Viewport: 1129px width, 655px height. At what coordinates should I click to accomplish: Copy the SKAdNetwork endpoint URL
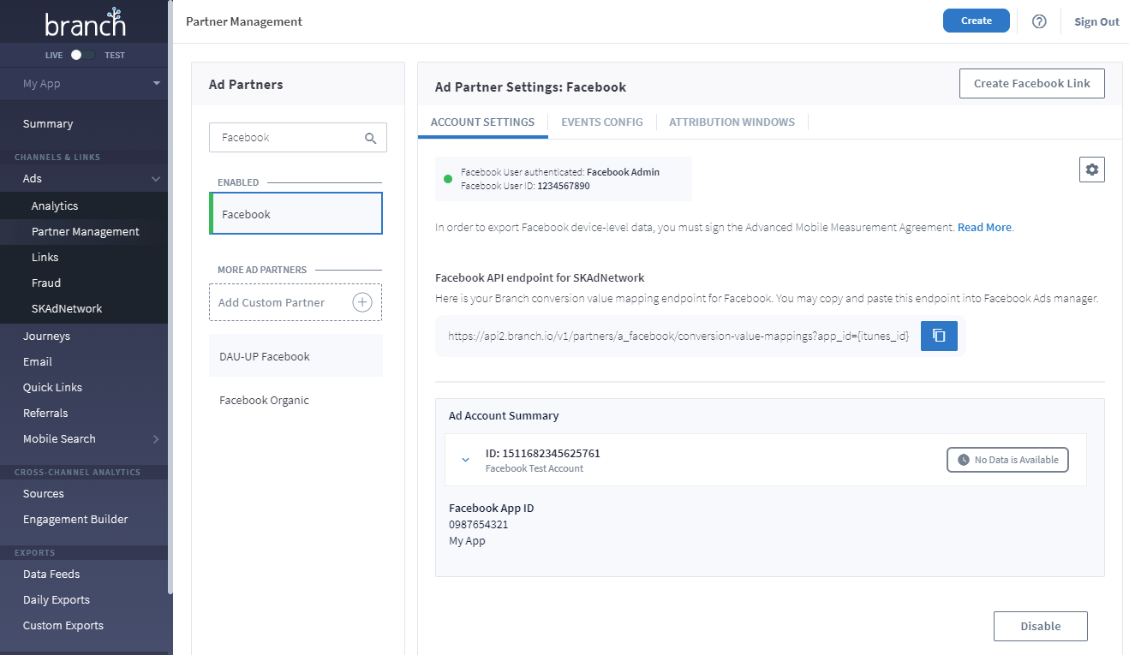[939, 336]
